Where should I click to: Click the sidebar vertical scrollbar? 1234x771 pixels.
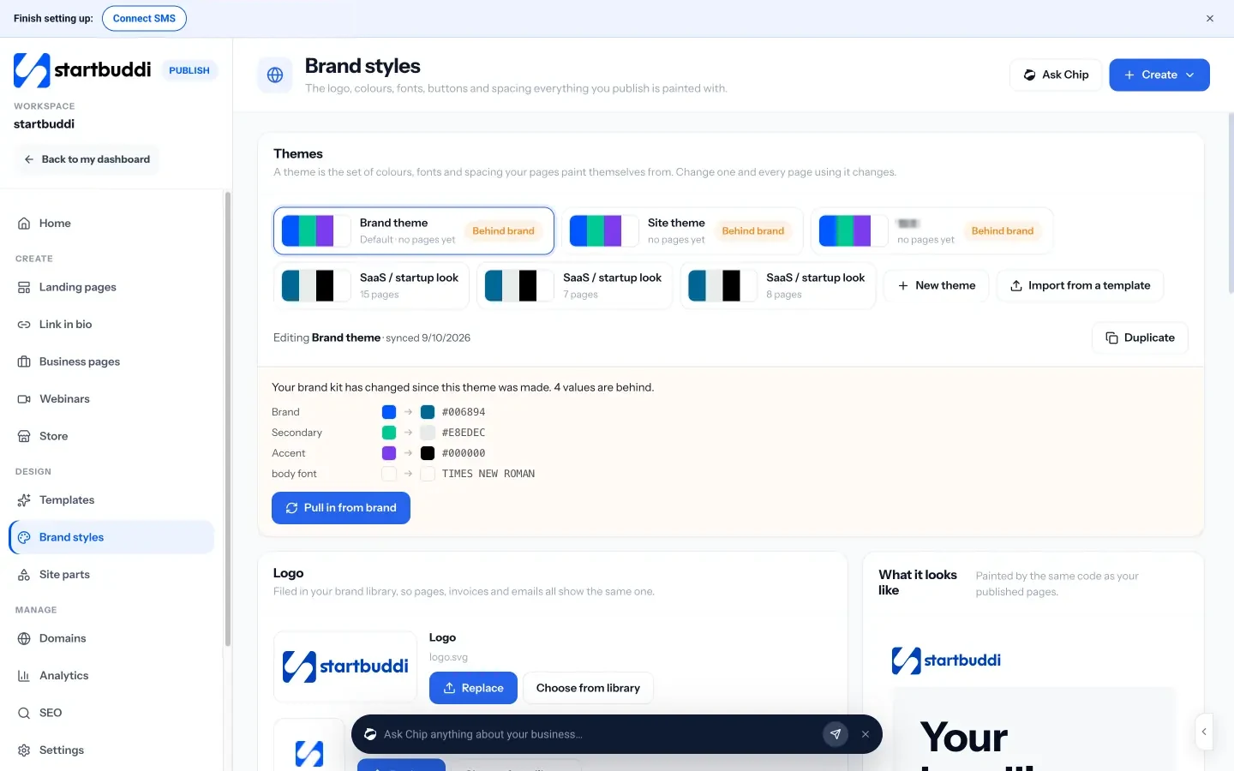(227, 420)
